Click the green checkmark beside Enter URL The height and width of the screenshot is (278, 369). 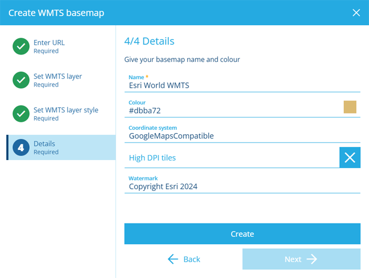(x=21, y=46)
